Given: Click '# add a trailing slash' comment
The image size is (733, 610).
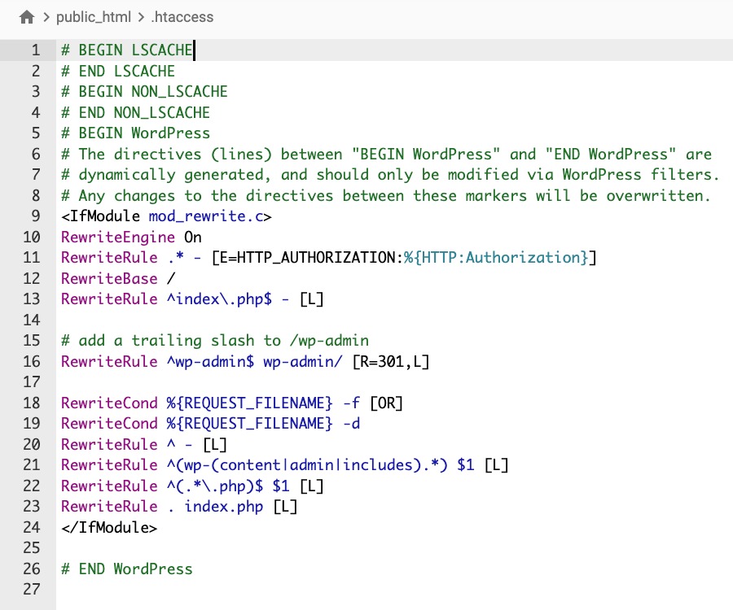Looking at the screenshot, I should [x=215, y=341].
